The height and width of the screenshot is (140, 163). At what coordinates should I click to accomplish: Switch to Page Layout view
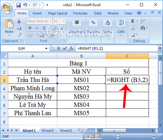[x=93, y=136]
